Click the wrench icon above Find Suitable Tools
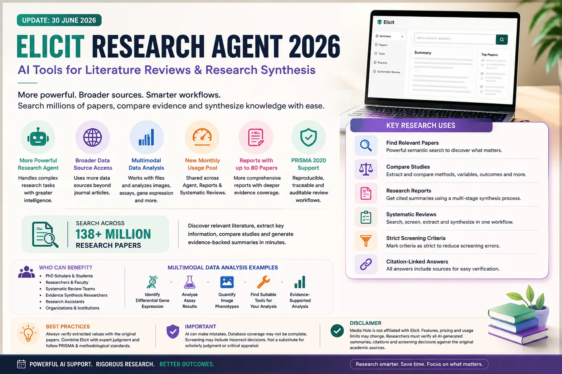 [263, 282]
